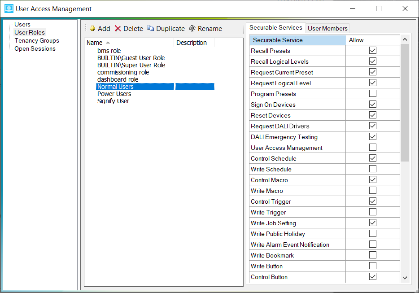The height and width of the screenshot is (293, 419).
Task: Switch to the User Members tab
Action: [327, 28]
